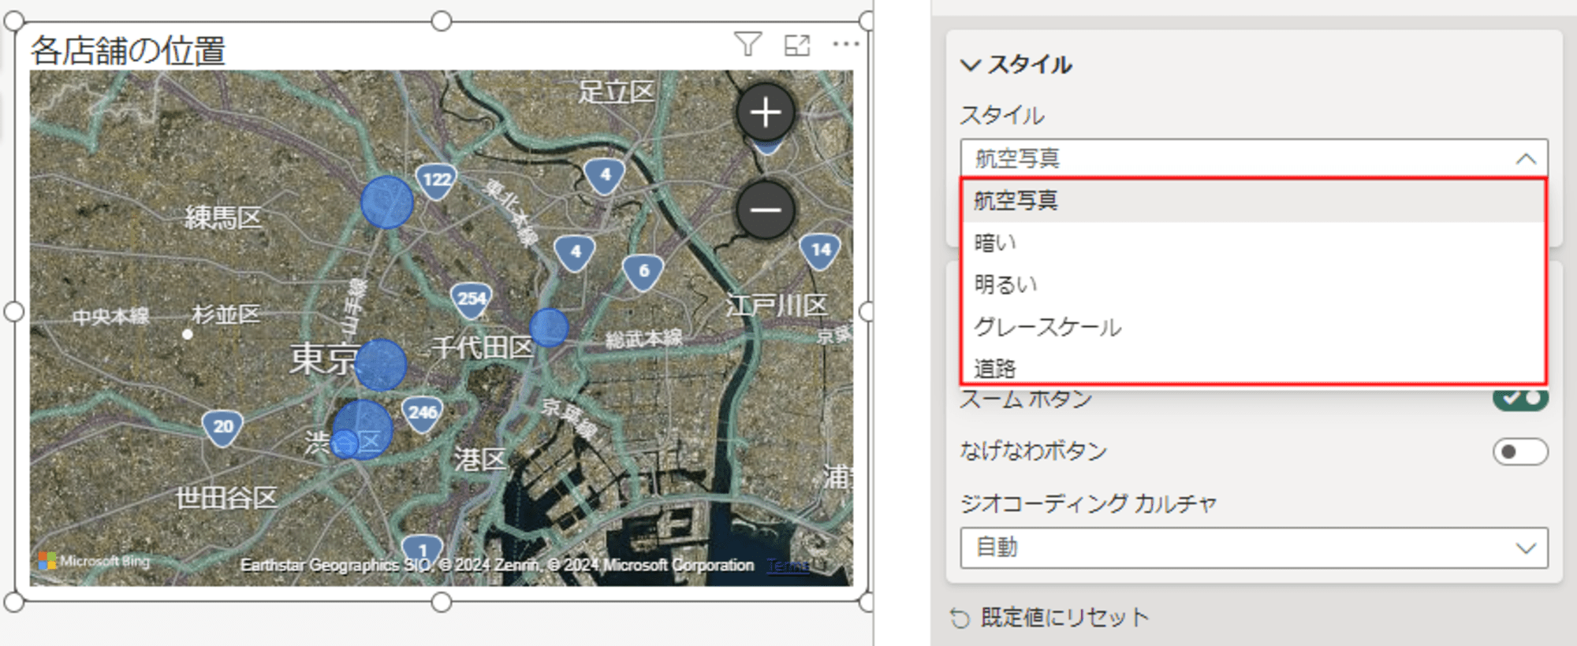
Task: Click the blue bubble near route 122
Action: click(x=387, y=202)
